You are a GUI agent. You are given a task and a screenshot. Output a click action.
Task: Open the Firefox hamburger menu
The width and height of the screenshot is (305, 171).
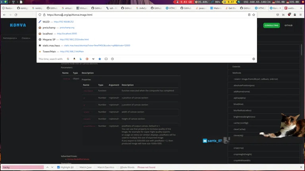coord(301,15)
